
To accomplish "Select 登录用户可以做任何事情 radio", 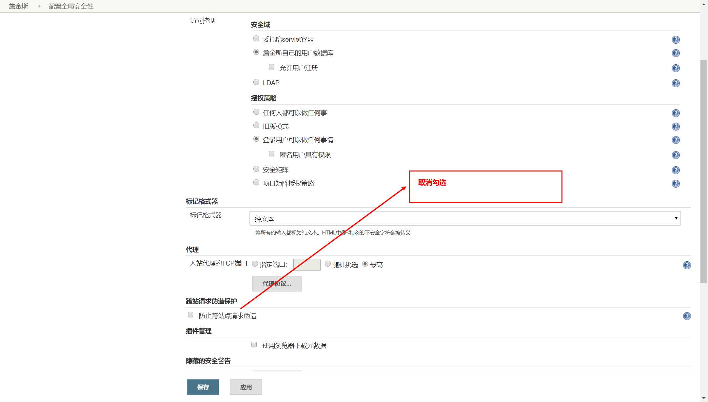I will [x=256, y=139].
